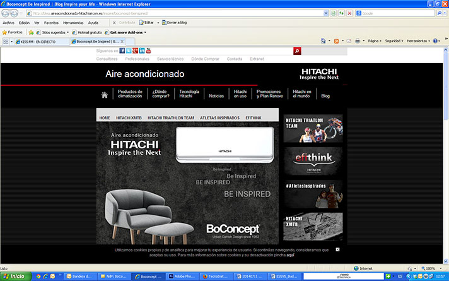Go to Productos de climatización
This screenshot has height=281, width=449.
[130, 93]
